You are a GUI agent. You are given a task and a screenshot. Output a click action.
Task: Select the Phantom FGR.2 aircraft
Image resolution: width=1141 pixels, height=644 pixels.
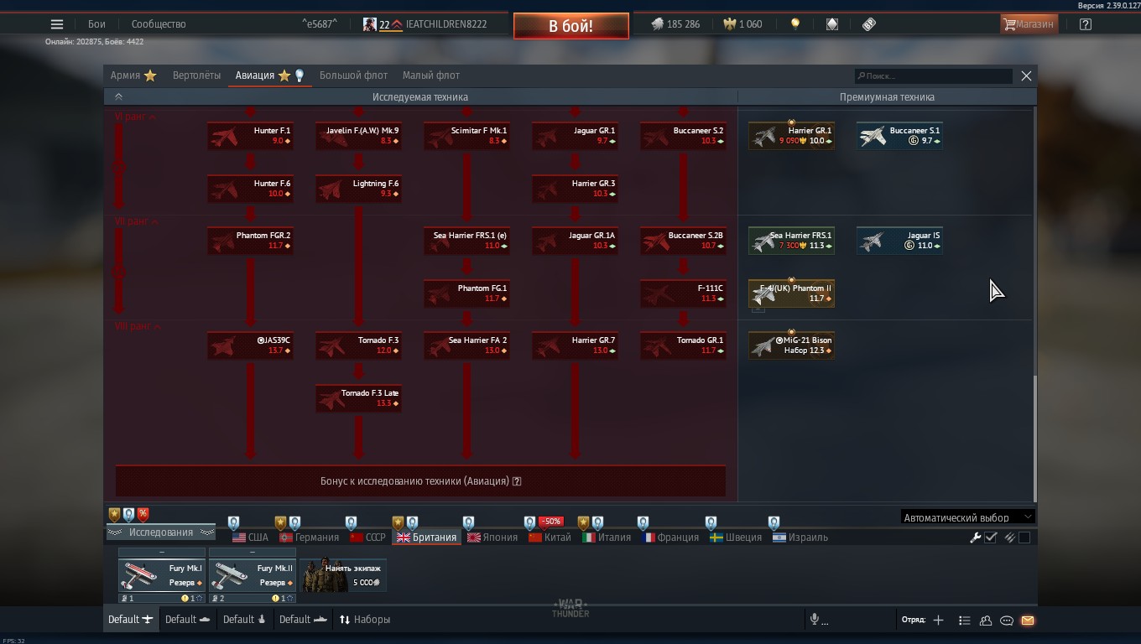point(250,241)
